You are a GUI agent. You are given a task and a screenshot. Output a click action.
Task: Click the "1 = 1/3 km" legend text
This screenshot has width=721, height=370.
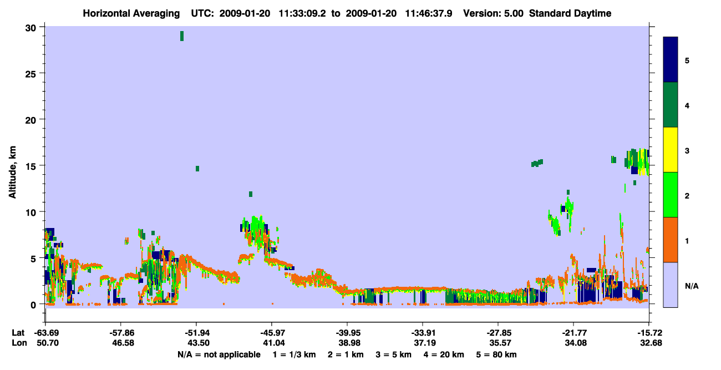(294, 354)
